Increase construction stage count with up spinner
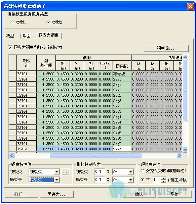Image resolution: width=196 pixels, height=204 pixels. click(163, 178)
